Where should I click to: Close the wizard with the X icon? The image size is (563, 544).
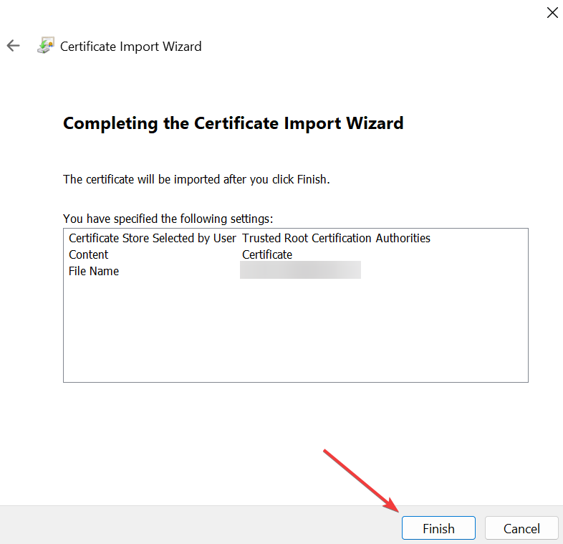552,13
